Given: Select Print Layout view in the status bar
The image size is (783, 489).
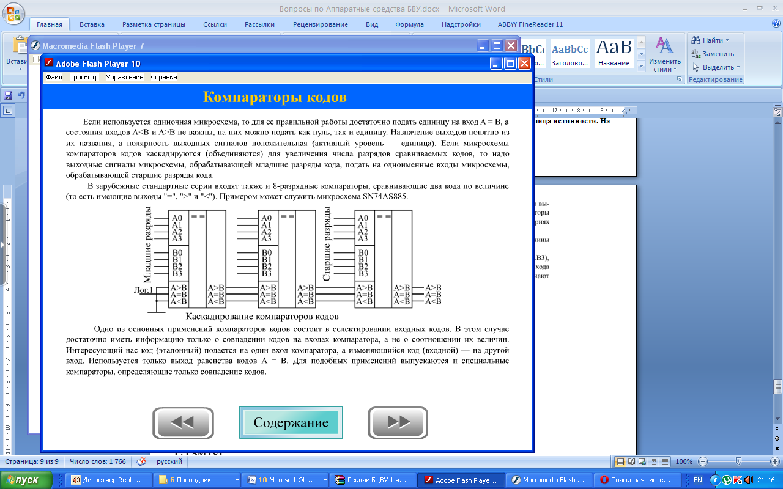Looking at the screenshot, I should 620,461.
